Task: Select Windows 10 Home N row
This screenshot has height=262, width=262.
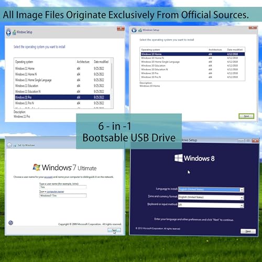Action: 193,58
